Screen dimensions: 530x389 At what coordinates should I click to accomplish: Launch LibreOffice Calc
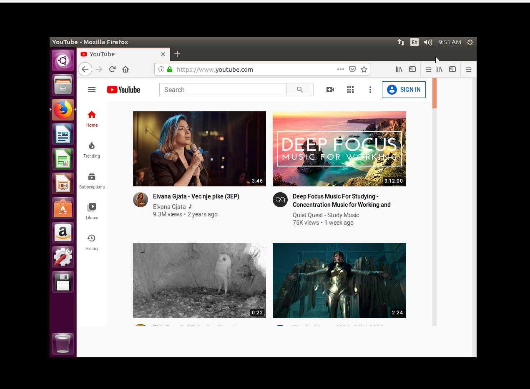(x=63, y=159)
